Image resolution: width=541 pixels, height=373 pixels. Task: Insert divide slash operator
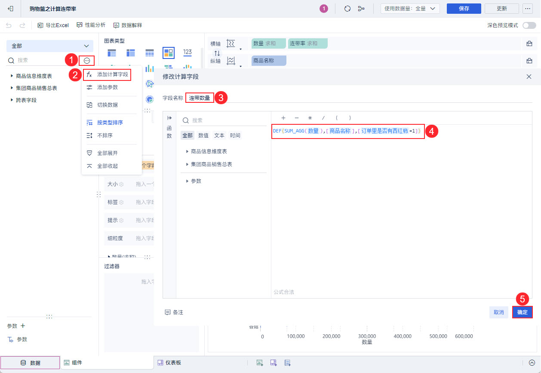click(x=323, y=118)
